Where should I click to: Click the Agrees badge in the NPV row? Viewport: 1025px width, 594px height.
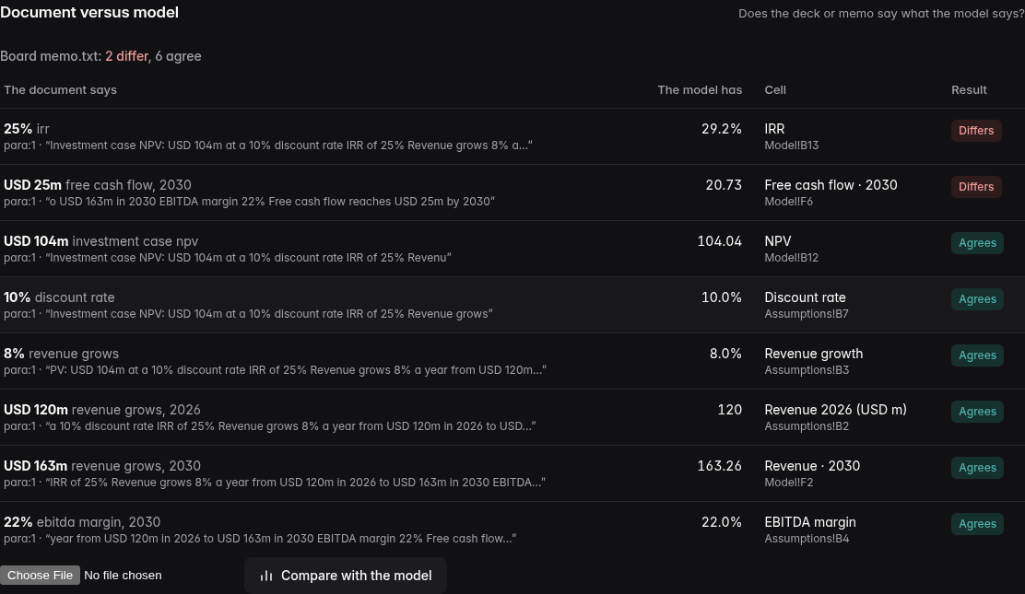(977, 243)
